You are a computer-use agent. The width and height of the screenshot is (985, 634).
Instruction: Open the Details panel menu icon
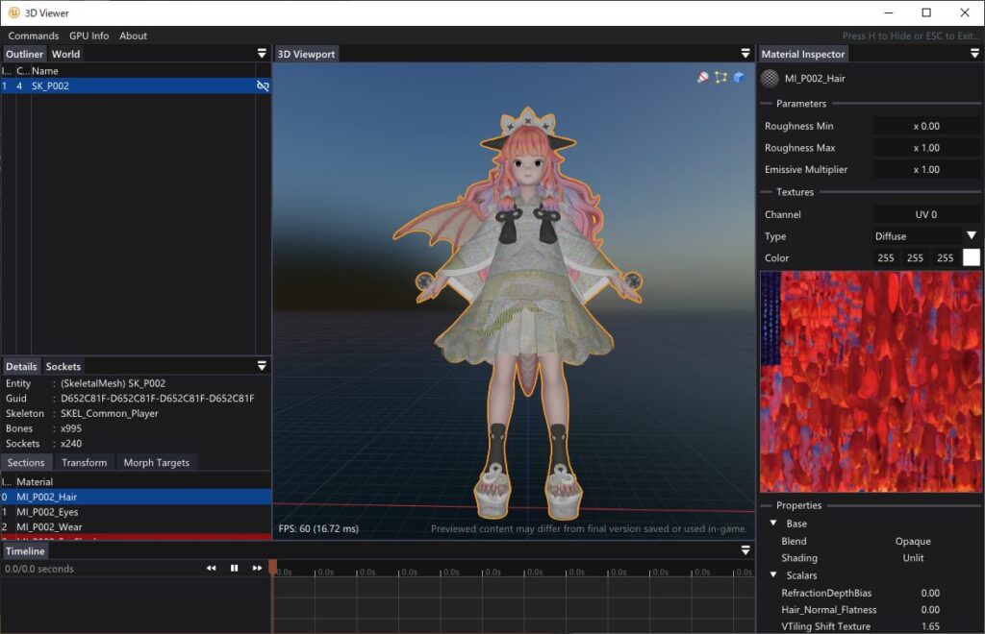(x=262, y=366)
